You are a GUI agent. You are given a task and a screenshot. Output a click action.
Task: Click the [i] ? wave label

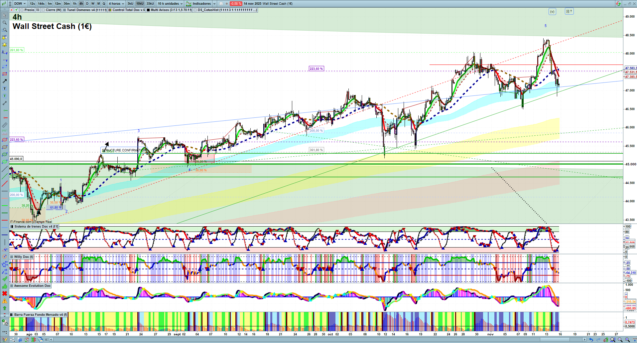point(569,11)
